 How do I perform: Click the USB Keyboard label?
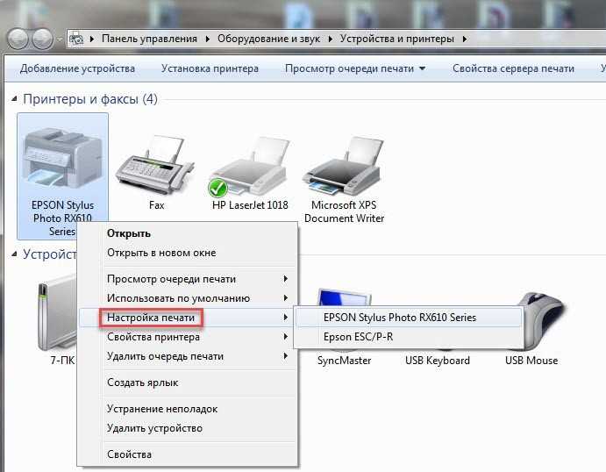tap(438, 361)
